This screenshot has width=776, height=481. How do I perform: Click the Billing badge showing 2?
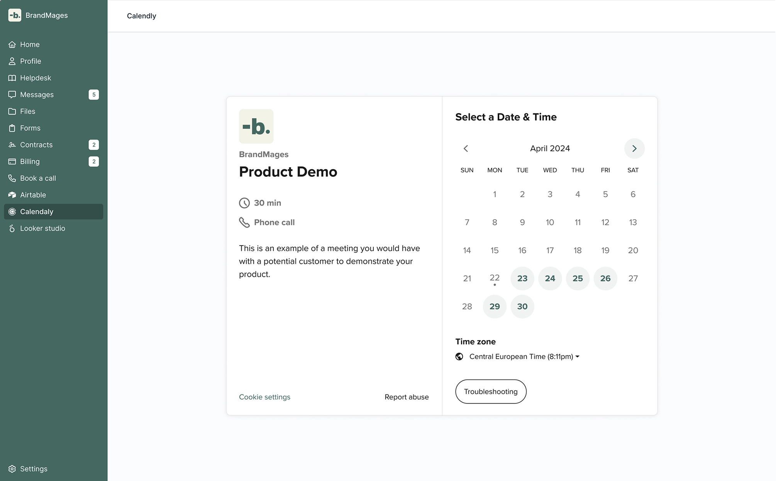[94, 161]
